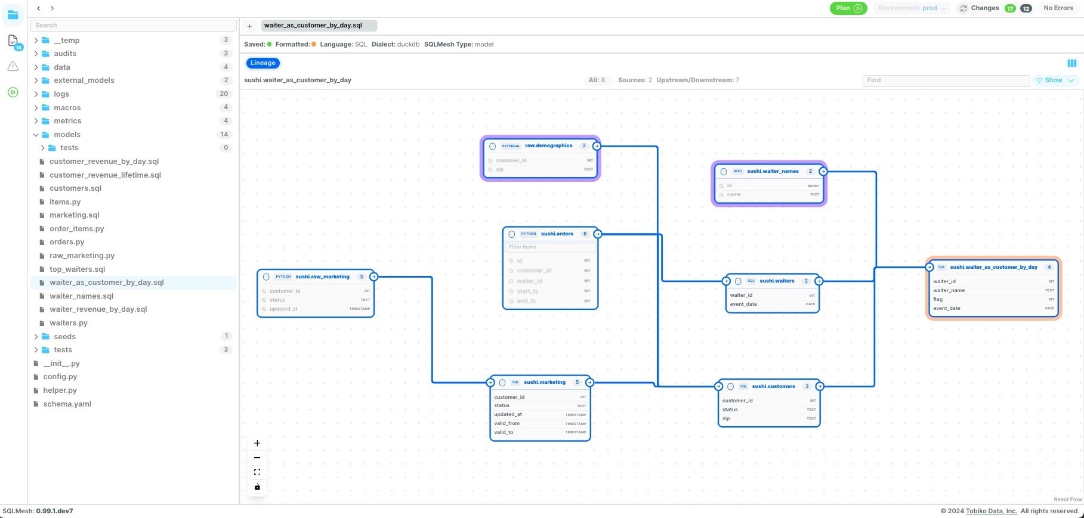Toggle the blue columns layout icon
Viewport: 1084px width, 518px height.
[1072, 63]
